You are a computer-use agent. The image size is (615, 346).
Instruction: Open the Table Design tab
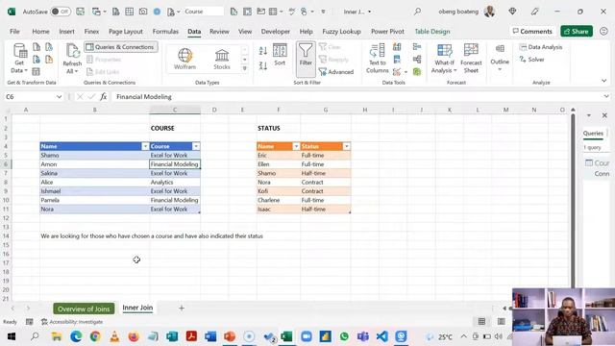tap(432, 32)
